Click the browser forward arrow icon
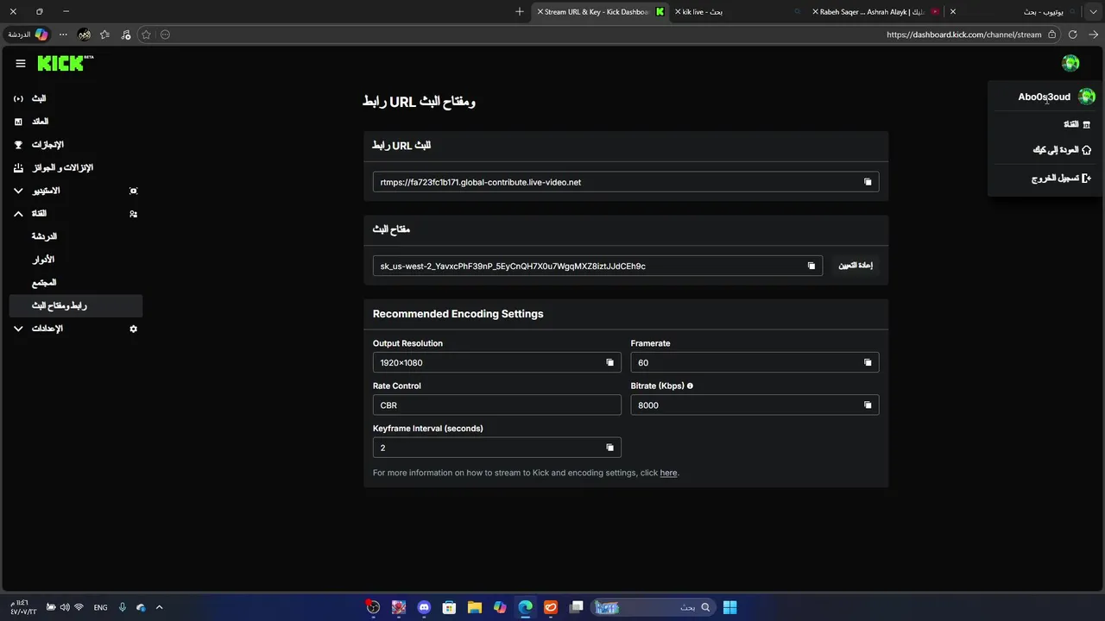Viewport: 1105px width, 621px height. (1093, 34)
